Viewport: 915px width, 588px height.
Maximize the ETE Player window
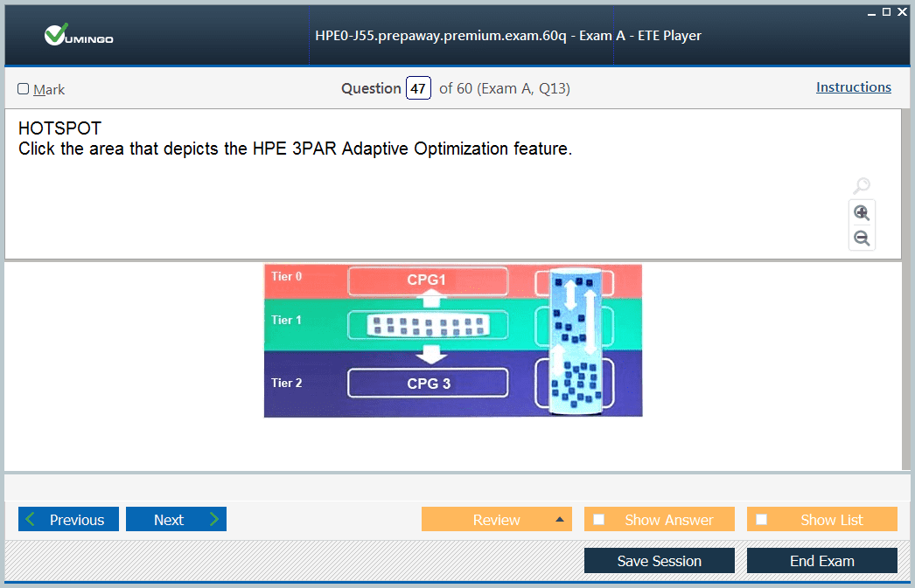886,11
